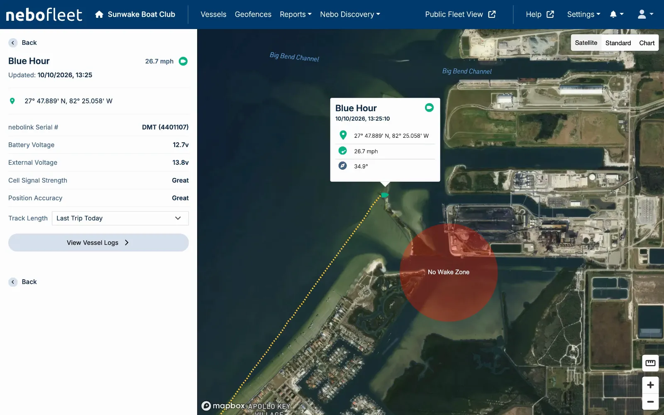664x415 pixels.
Task: Open View Vessel Logs
Action: (98, 243)
